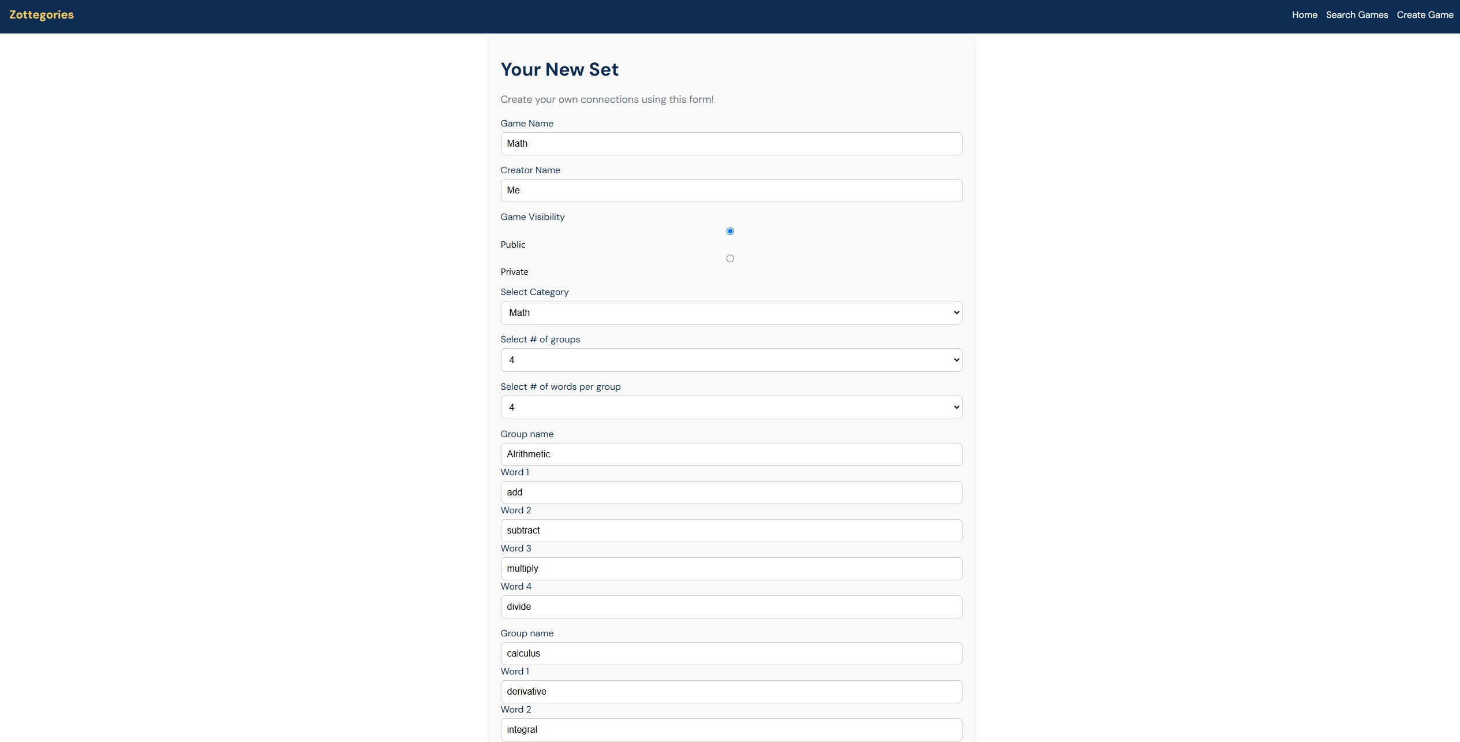Screen dimensions: 1460x742
Task: Click the Game Name input field
Action: click(731, 144)
